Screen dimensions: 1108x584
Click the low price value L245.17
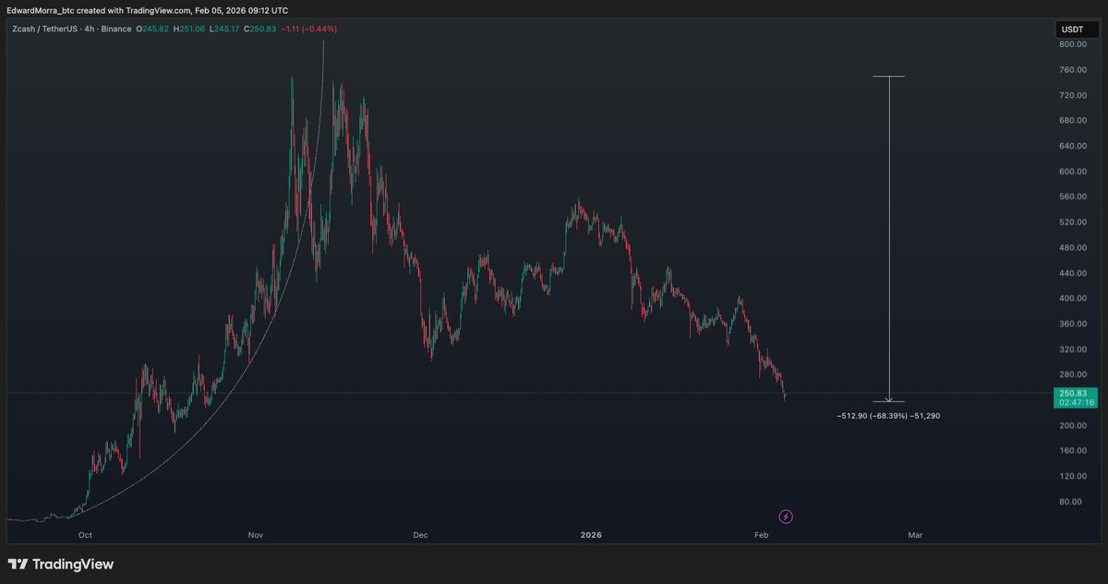tap(225, 30)
